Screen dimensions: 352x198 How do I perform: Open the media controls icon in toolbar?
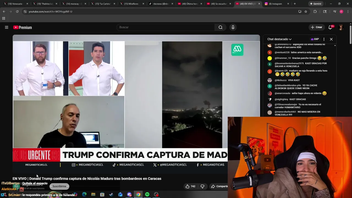[x=334, y=12]
